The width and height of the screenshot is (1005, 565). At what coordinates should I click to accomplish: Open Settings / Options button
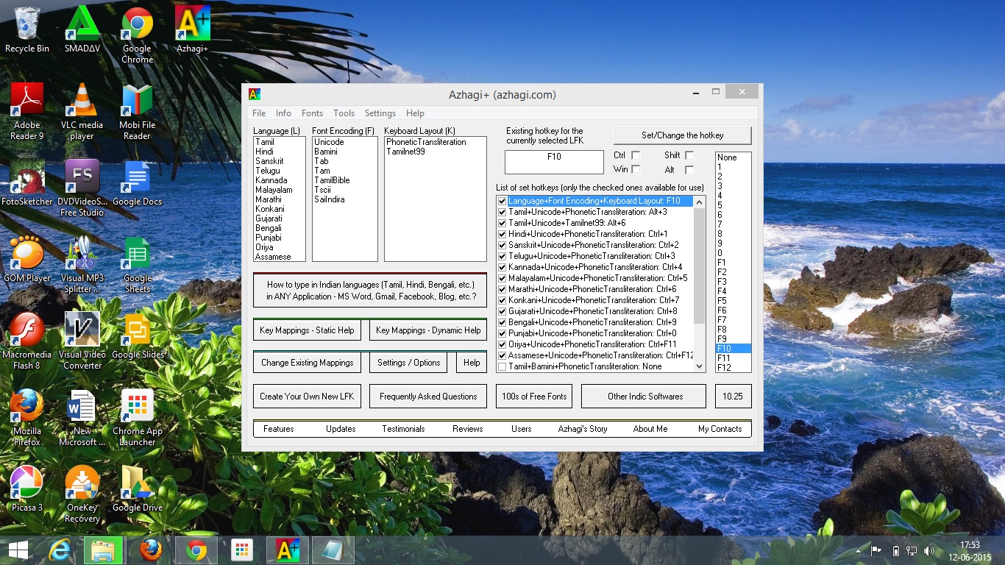409,363
